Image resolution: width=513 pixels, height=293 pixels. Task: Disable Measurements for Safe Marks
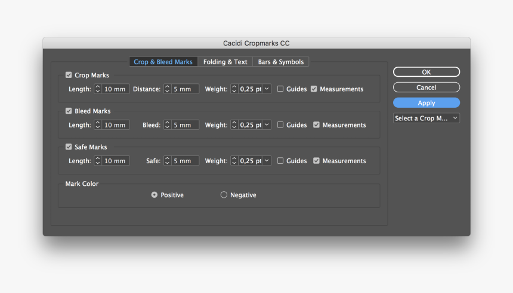[x=316, y=161]
